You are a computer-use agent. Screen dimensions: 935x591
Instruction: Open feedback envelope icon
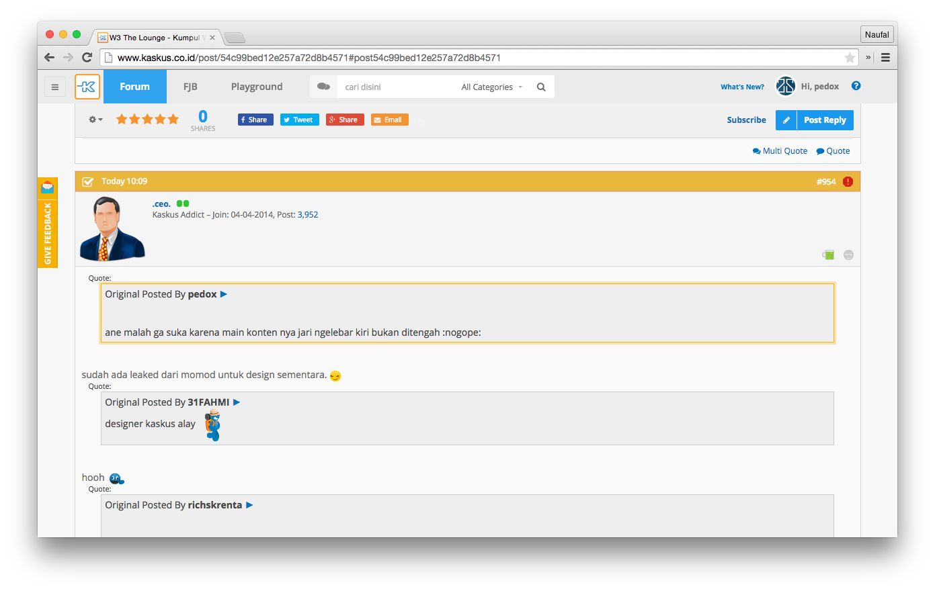click(47, 187)
